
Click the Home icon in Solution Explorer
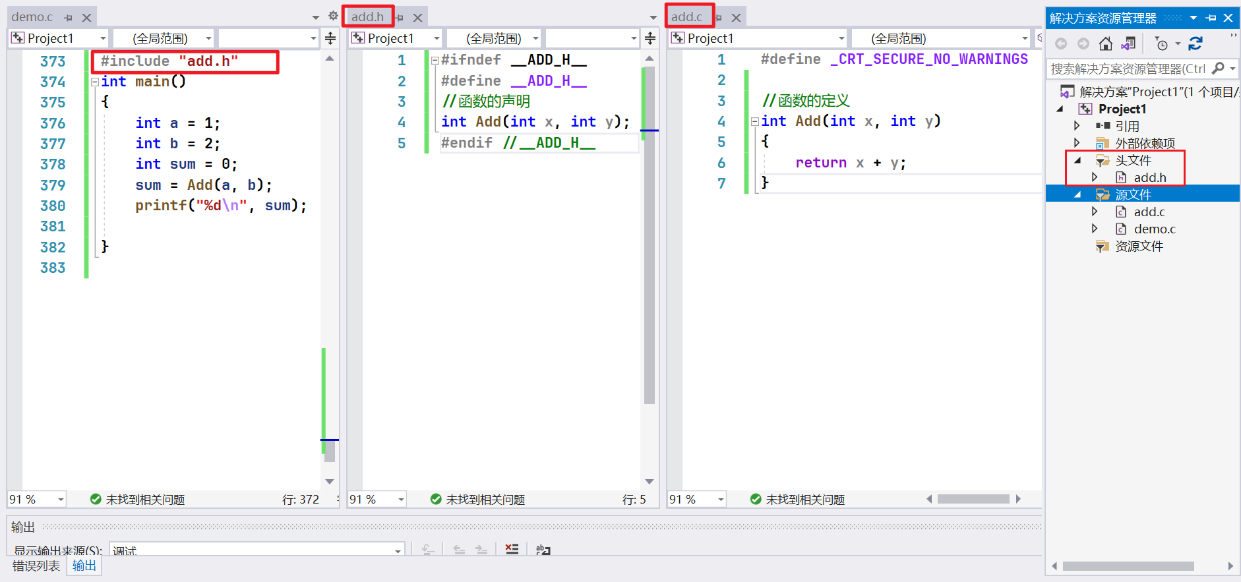click(x=1106, y=44)
